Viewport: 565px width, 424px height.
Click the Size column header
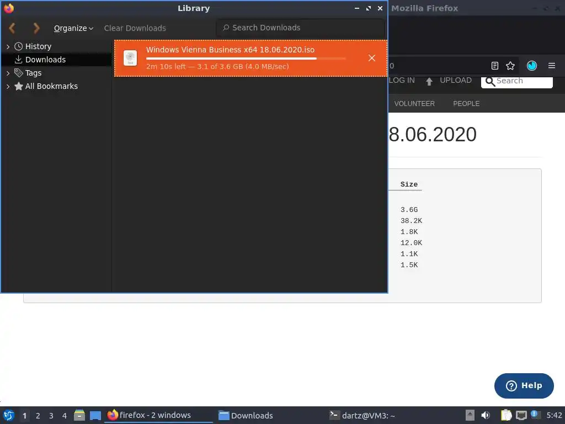coord(409,184)
